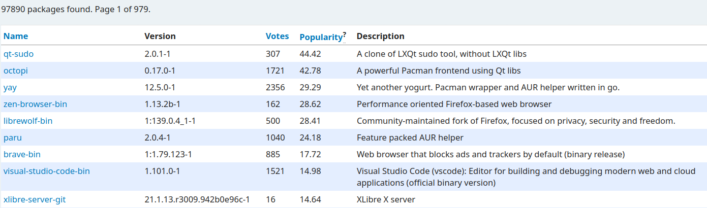Image resolution: width=707 pixels, height=208 pixels.
Task: Open the octopi package link
Action: point(16,71)
